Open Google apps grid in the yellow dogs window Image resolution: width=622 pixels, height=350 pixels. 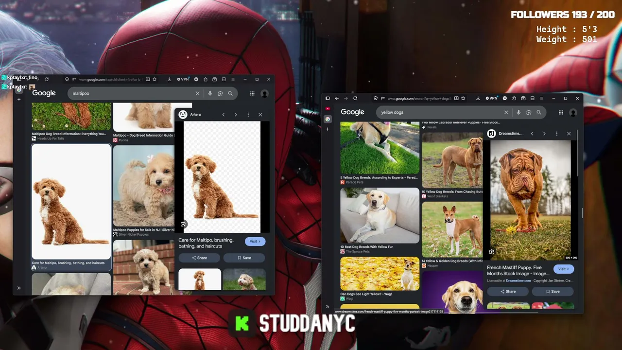click(x=561, y=112)
